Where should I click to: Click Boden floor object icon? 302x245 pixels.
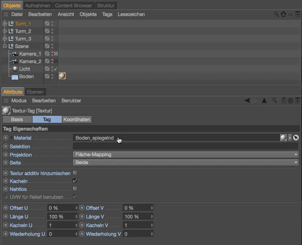pyautogui.click(x=15, y=77)
